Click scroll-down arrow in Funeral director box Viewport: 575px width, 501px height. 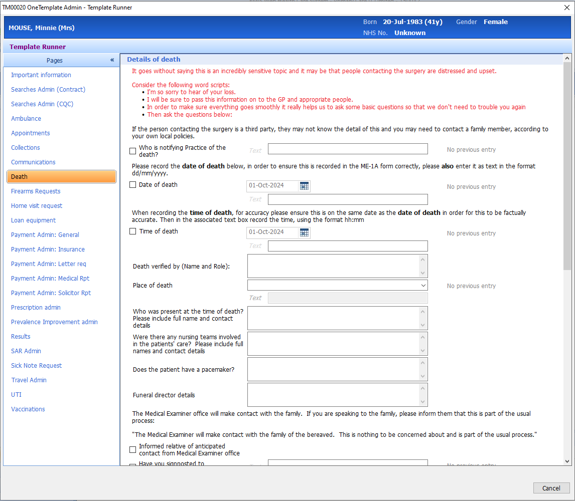pyautogui.click(x=423, y=402)
